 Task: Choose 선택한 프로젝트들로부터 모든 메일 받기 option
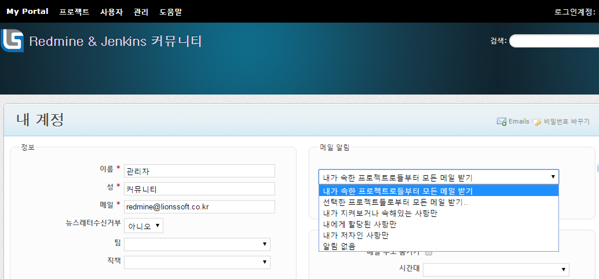click(395, 202)
